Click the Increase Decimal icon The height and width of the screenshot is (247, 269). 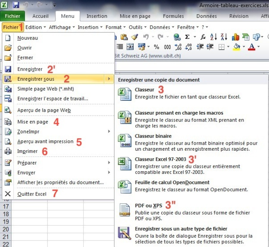pyautogui.click(x=178, y=47)
